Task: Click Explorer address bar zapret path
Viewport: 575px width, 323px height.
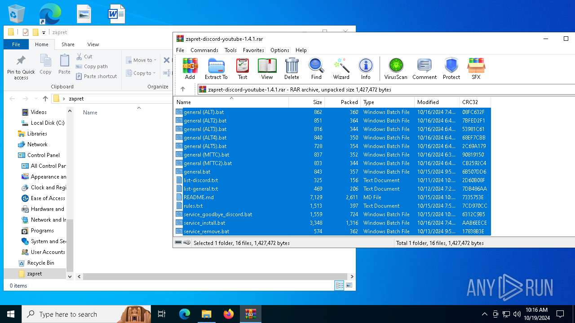Action: [76, 99]
